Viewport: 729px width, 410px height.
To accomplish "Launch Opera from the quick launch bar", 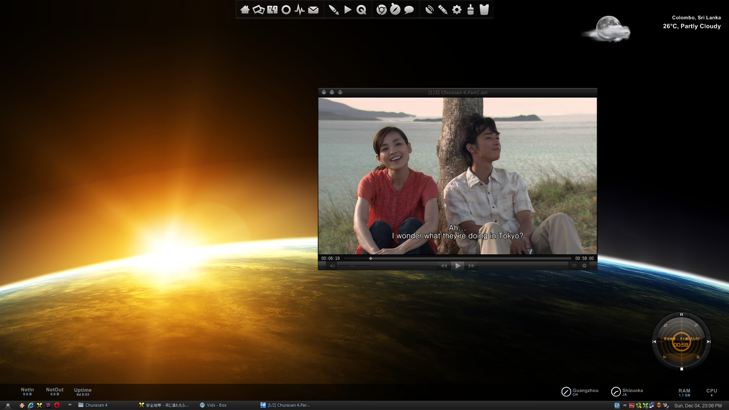I will pyautogui.click(x=57, y=405).
